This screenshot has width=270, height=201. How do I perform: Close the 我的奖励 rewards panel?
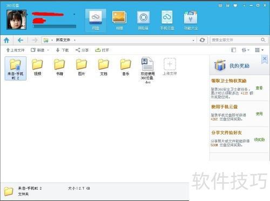click(x=265, y=59)
